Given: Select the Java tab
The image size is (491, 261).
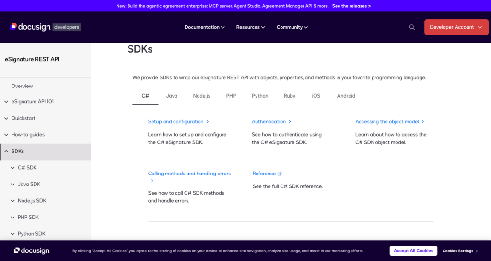Looking at the screenshot, I should click(x=172, y=96).
